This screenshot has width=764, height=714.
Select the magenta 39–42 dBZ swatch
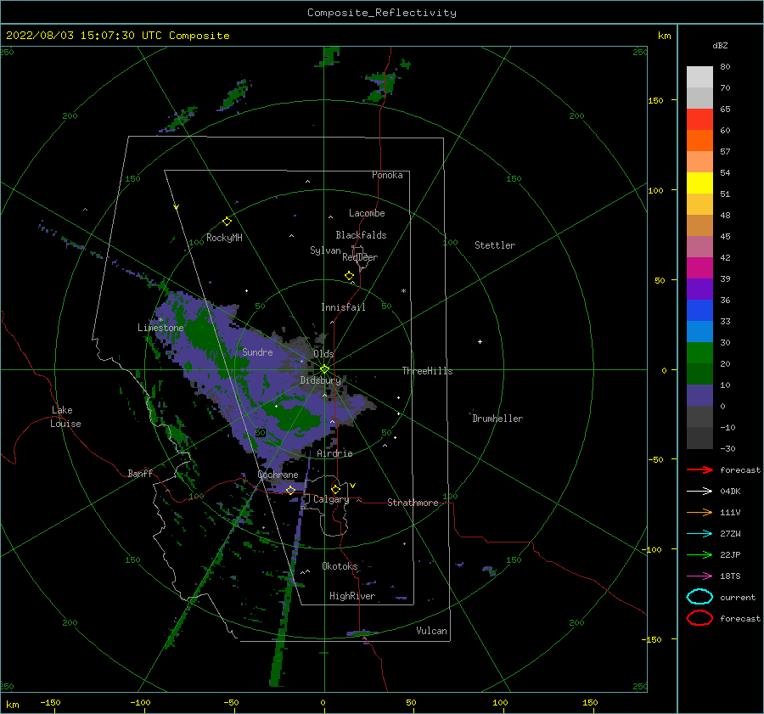point(699,267)
